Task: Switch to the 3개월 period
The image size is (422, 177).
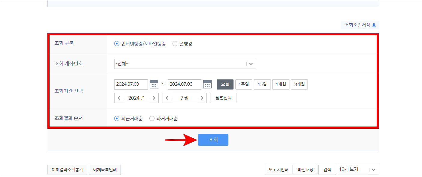Action: [299, 84]
